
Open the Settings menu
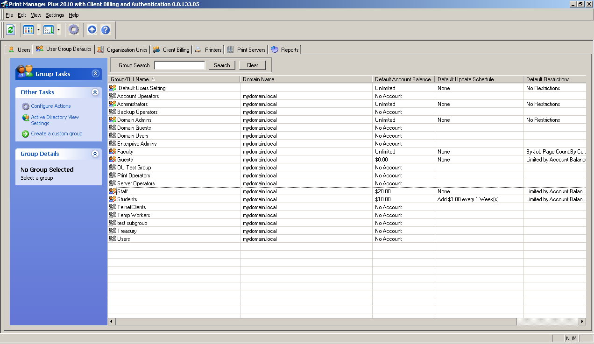[x=55, y=15]
